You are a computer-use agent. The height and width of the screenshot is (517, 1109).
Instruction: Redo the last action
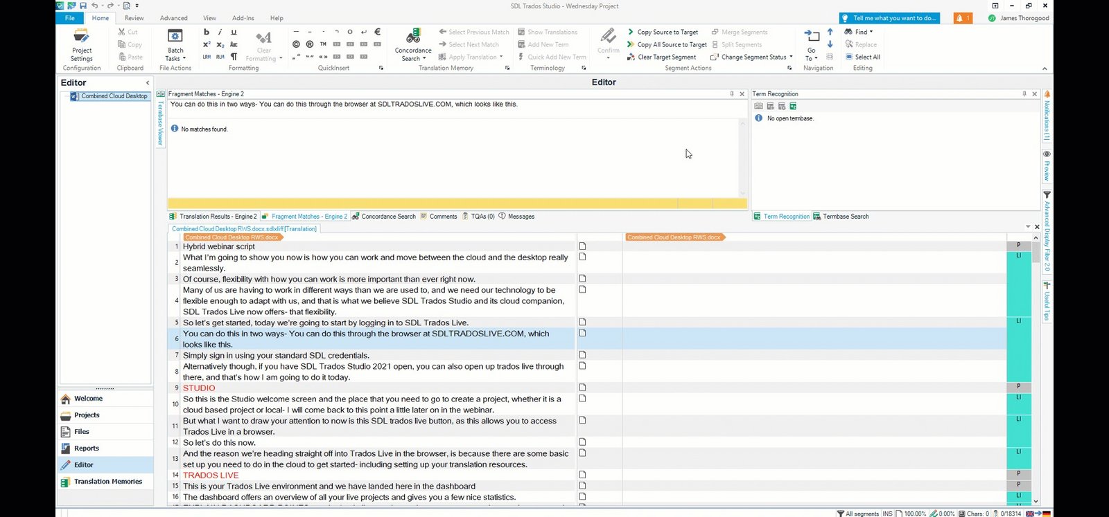click(x=110, y=6)
